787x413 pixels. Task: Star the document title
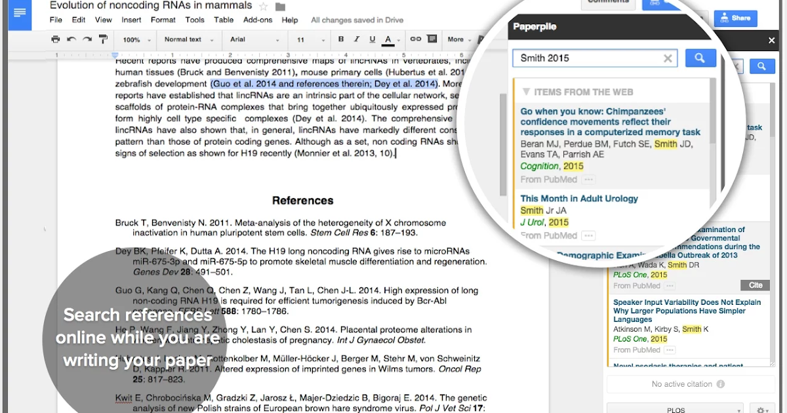click(x=264, y=7)
